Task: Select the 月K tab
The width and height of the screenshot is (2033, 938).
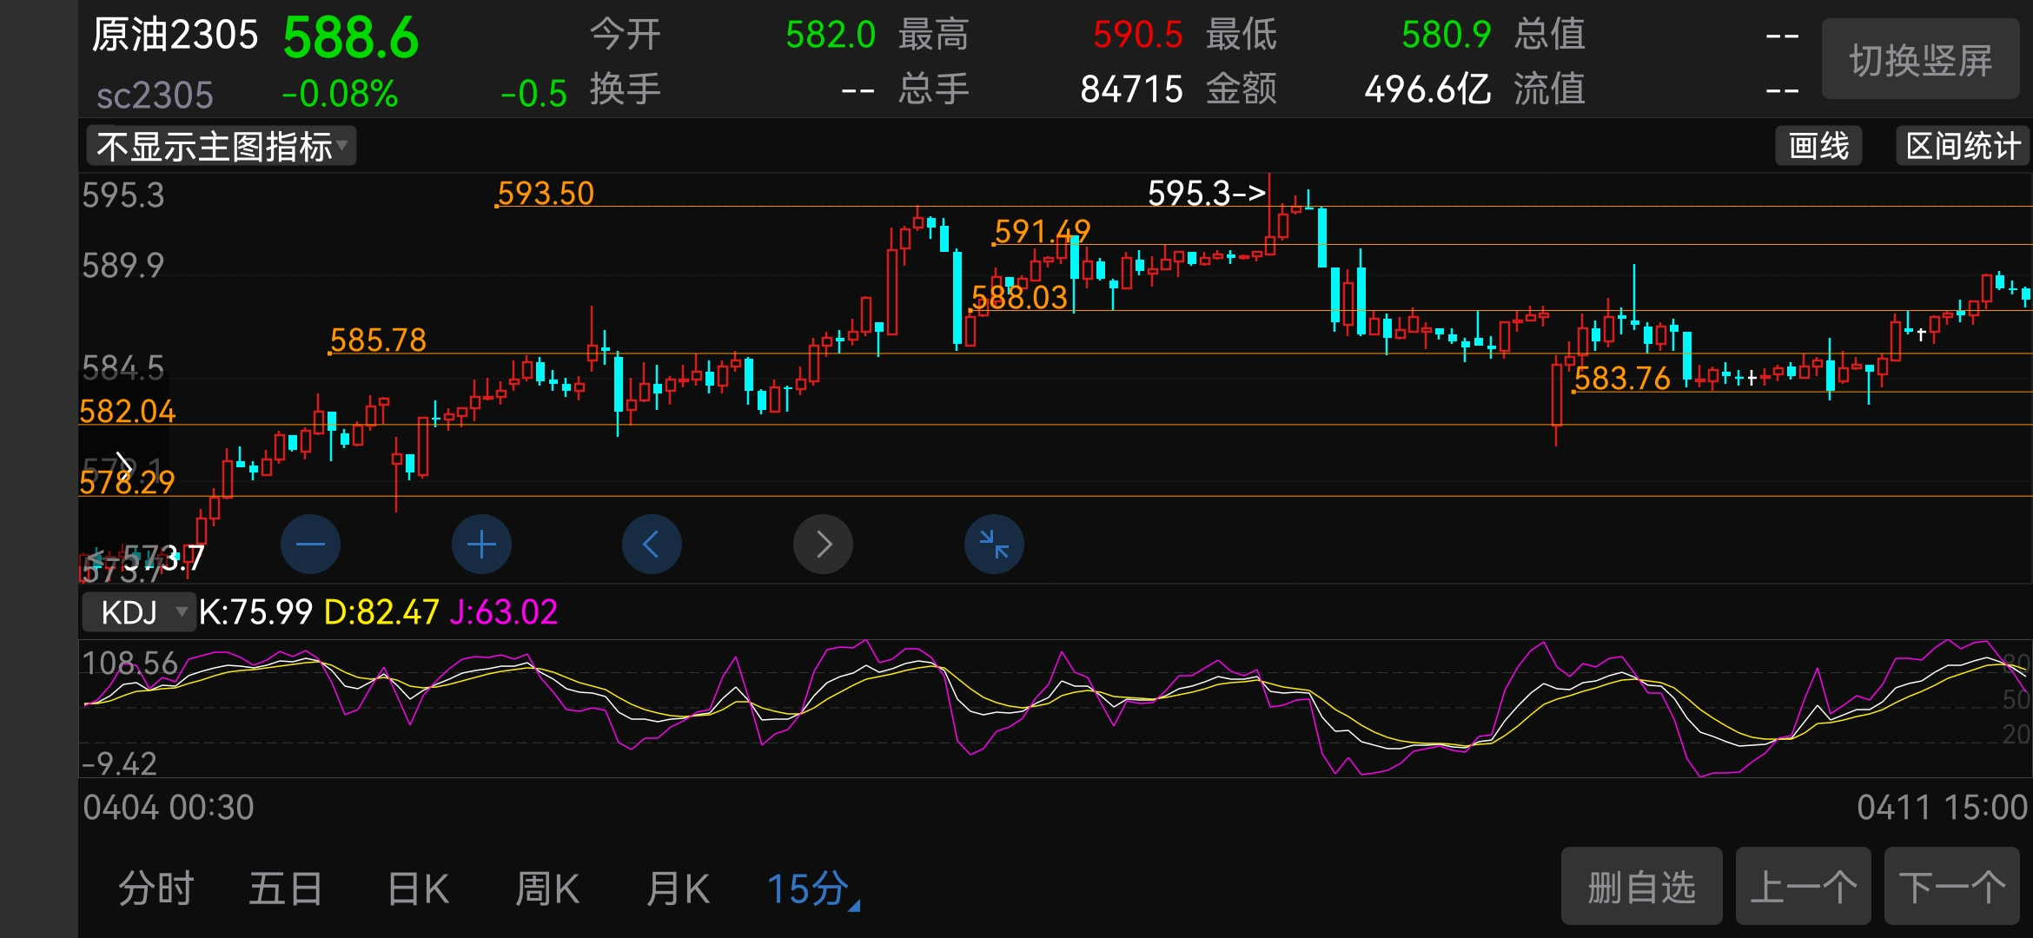Action: click(x=678, y=888)
